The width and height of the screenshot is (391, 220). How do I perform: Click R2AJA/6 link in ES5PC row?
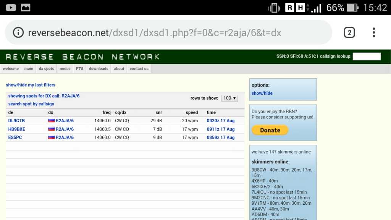point(65,137)
